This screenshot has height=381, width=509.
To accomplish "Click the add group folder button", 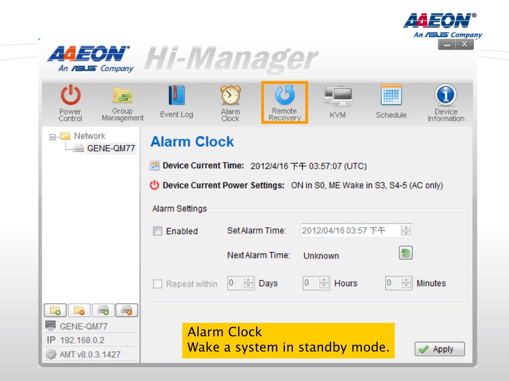I will click(x=55, y=311).
